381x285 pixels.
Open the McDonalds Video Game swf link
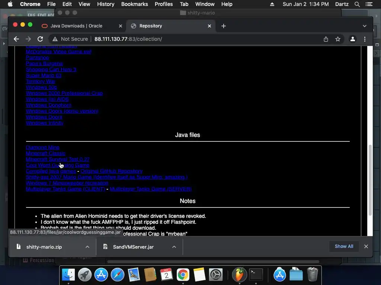click(58, 52)
